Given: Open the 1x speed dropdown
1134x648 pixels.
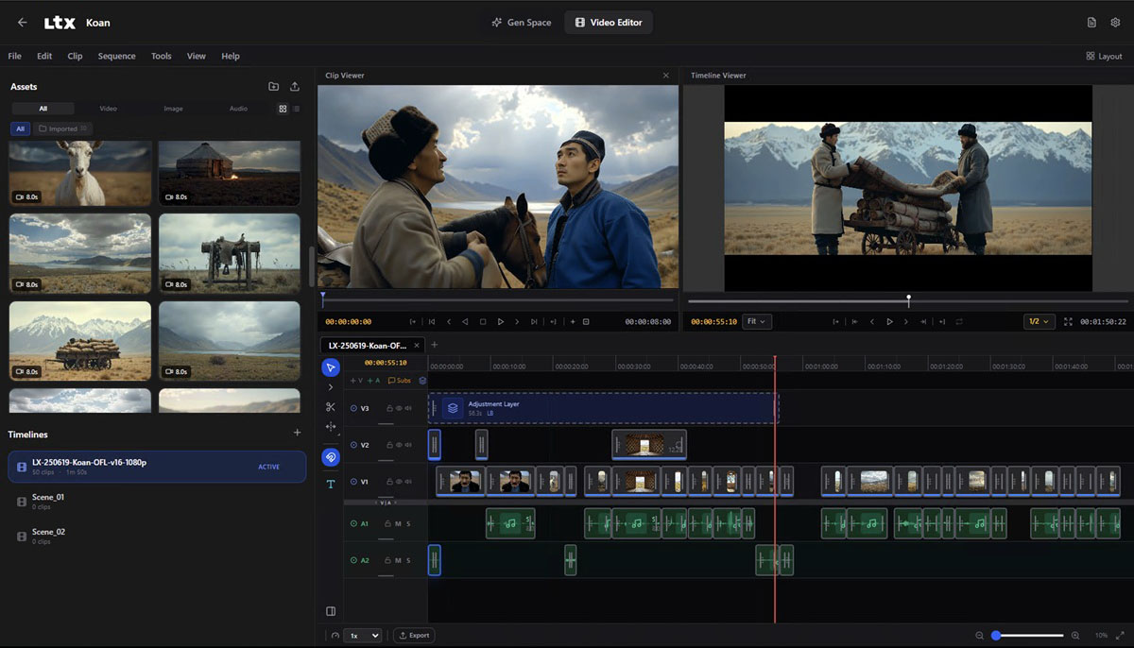Looking at the screenshot, I should (364, 636).
